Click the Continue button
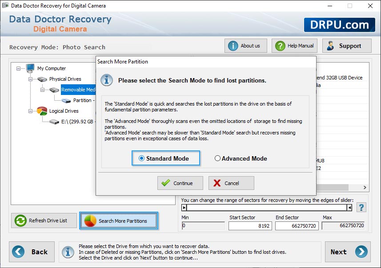Screen dimensions: 381x268 tap(180, 183)
